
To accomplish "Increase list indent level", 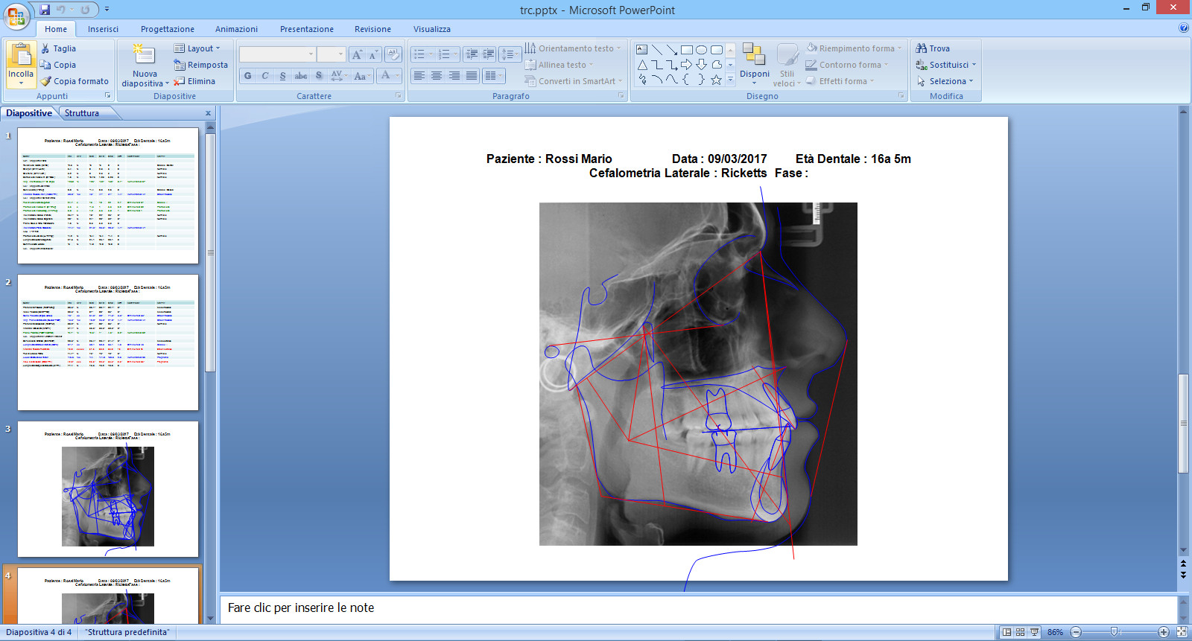I will coord(489,54).
